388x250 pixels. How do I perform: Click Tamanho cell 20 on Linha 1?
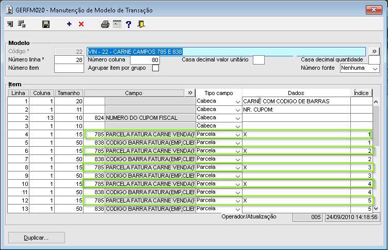pos(69,101)
